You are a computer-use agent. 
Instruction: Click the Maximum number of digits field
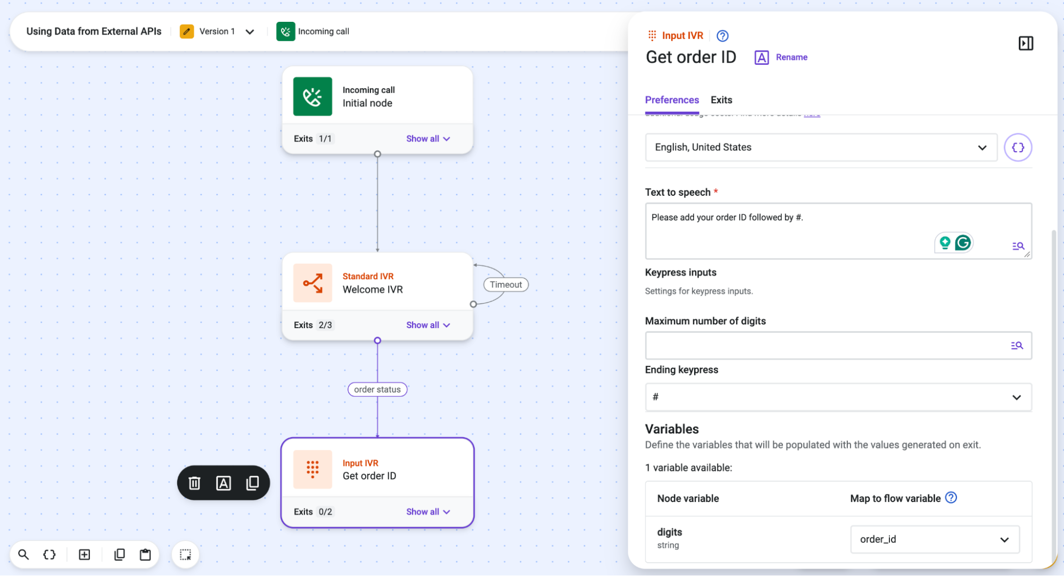(x=838, y=346)
